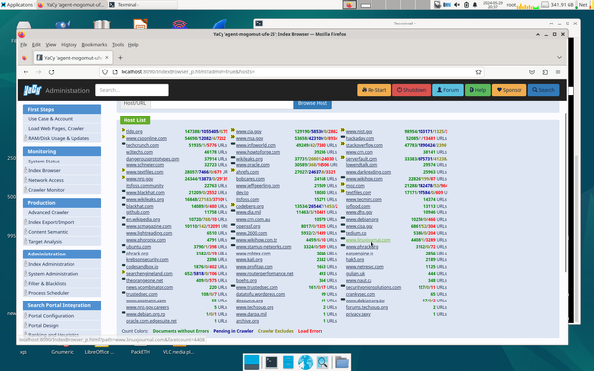Image resolution: width=594 pixels, height=371 pixels.
Task: Open the File menu in Firefox
Action: pos(24,45)
